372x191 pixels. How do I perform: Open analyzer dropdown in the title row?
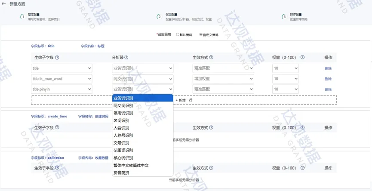tap(143, 68)
